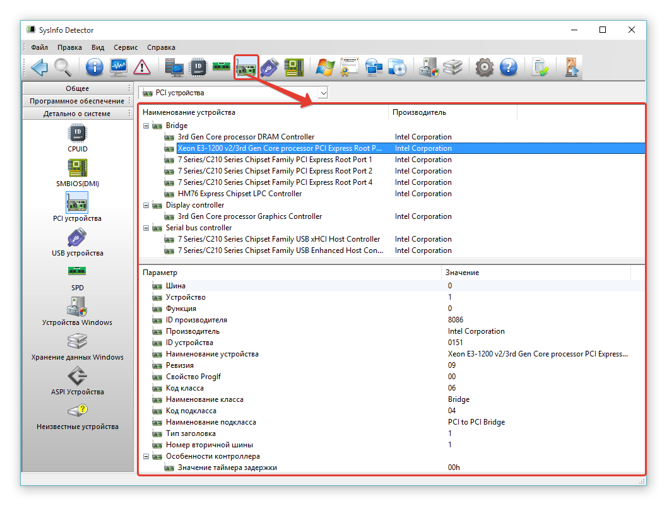Screen dimensions: 667x506
Task: Collapse the Bridge tree node
Action: [146, 126]
